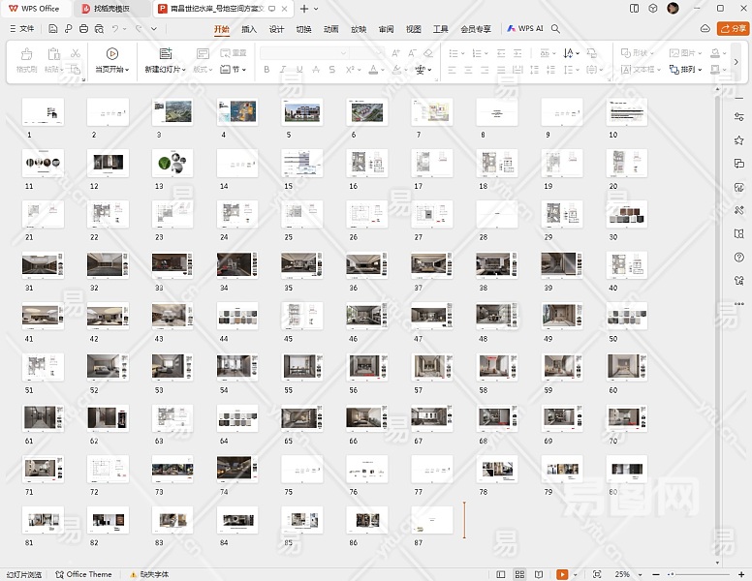Click the search magnifier icon in menu bar
752x581 pixels.
(556, 29)
